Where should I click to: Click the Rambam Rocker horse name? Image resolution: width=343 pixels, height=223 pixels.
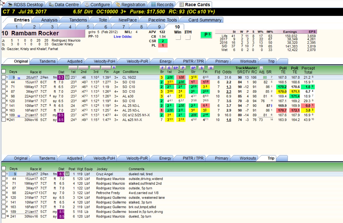tap(35, 33)
